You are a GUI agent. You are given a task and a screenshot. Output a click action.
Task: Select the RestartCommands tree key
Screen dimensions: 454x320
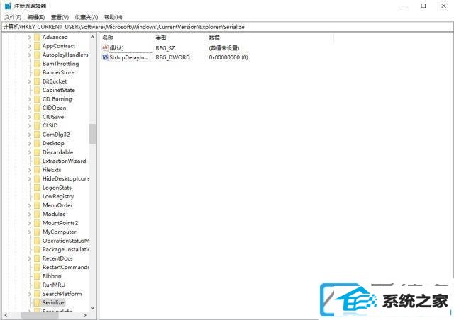66,267
